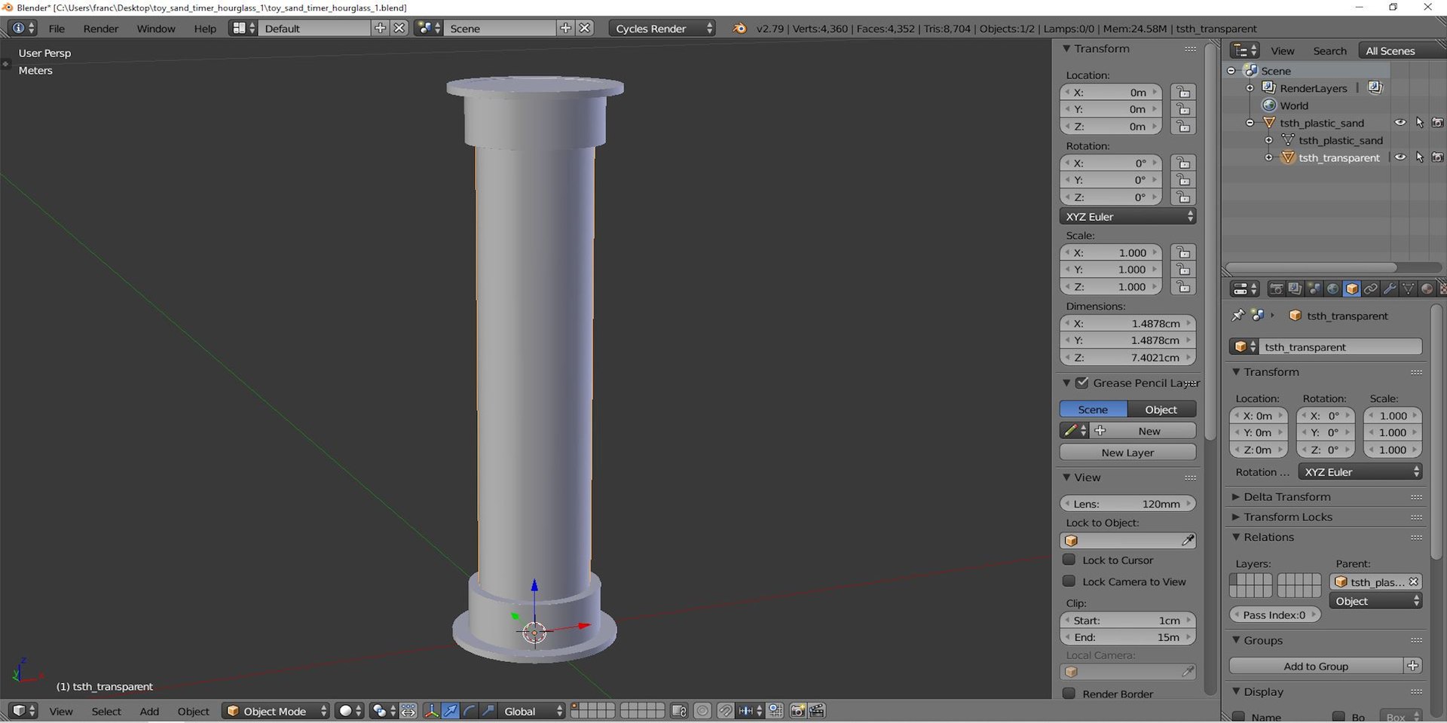Hide tsth_plastic_sand parent with eye icon
Image resolution: width=1447 pixels, height=723 pixels.
1400,123
